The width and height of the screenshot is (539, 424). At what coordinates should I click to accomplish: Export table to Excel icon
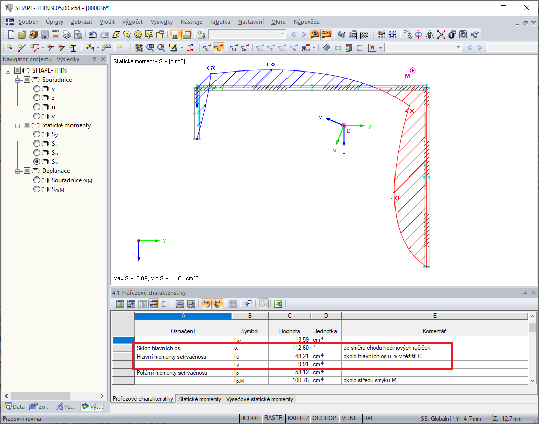tap(278, 304)
